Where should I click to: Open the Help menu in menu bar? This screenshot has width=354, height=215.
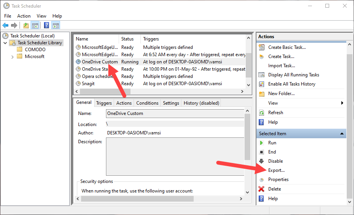(57, 16)
